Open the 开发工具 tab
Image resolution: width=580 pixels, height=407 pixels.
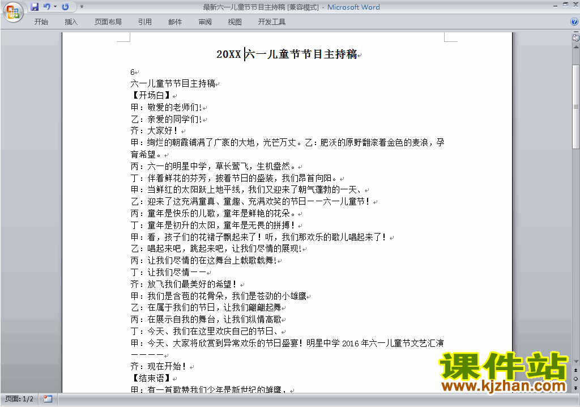point(271,22)
